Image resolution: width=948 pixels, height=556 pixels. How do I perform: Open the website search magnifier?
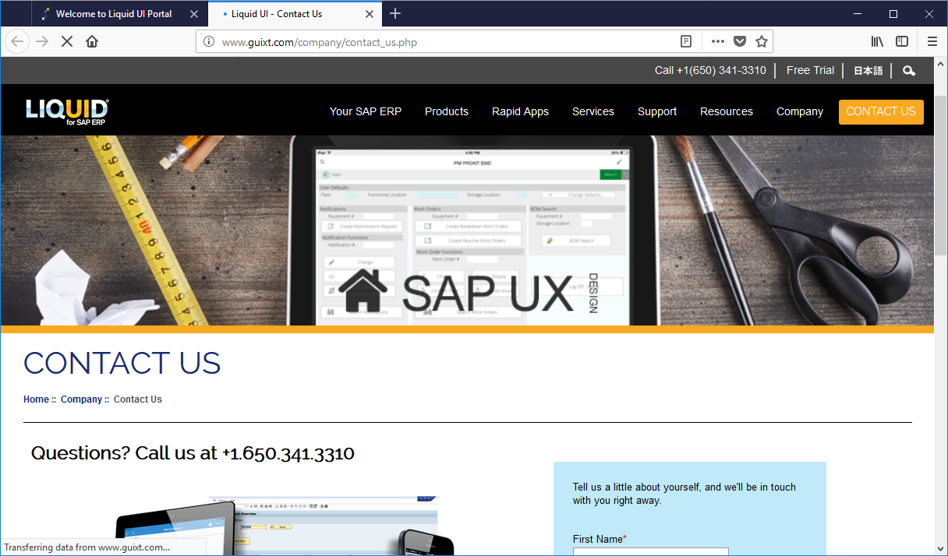coord(909,71)
